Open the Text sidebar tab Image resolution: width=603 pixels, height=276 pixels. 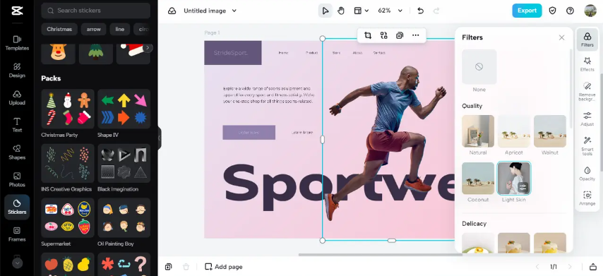(x=17, y=125)
